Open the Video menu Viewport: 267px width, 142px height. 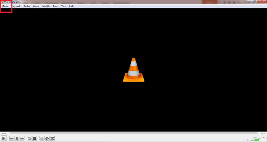click(36, 6)
